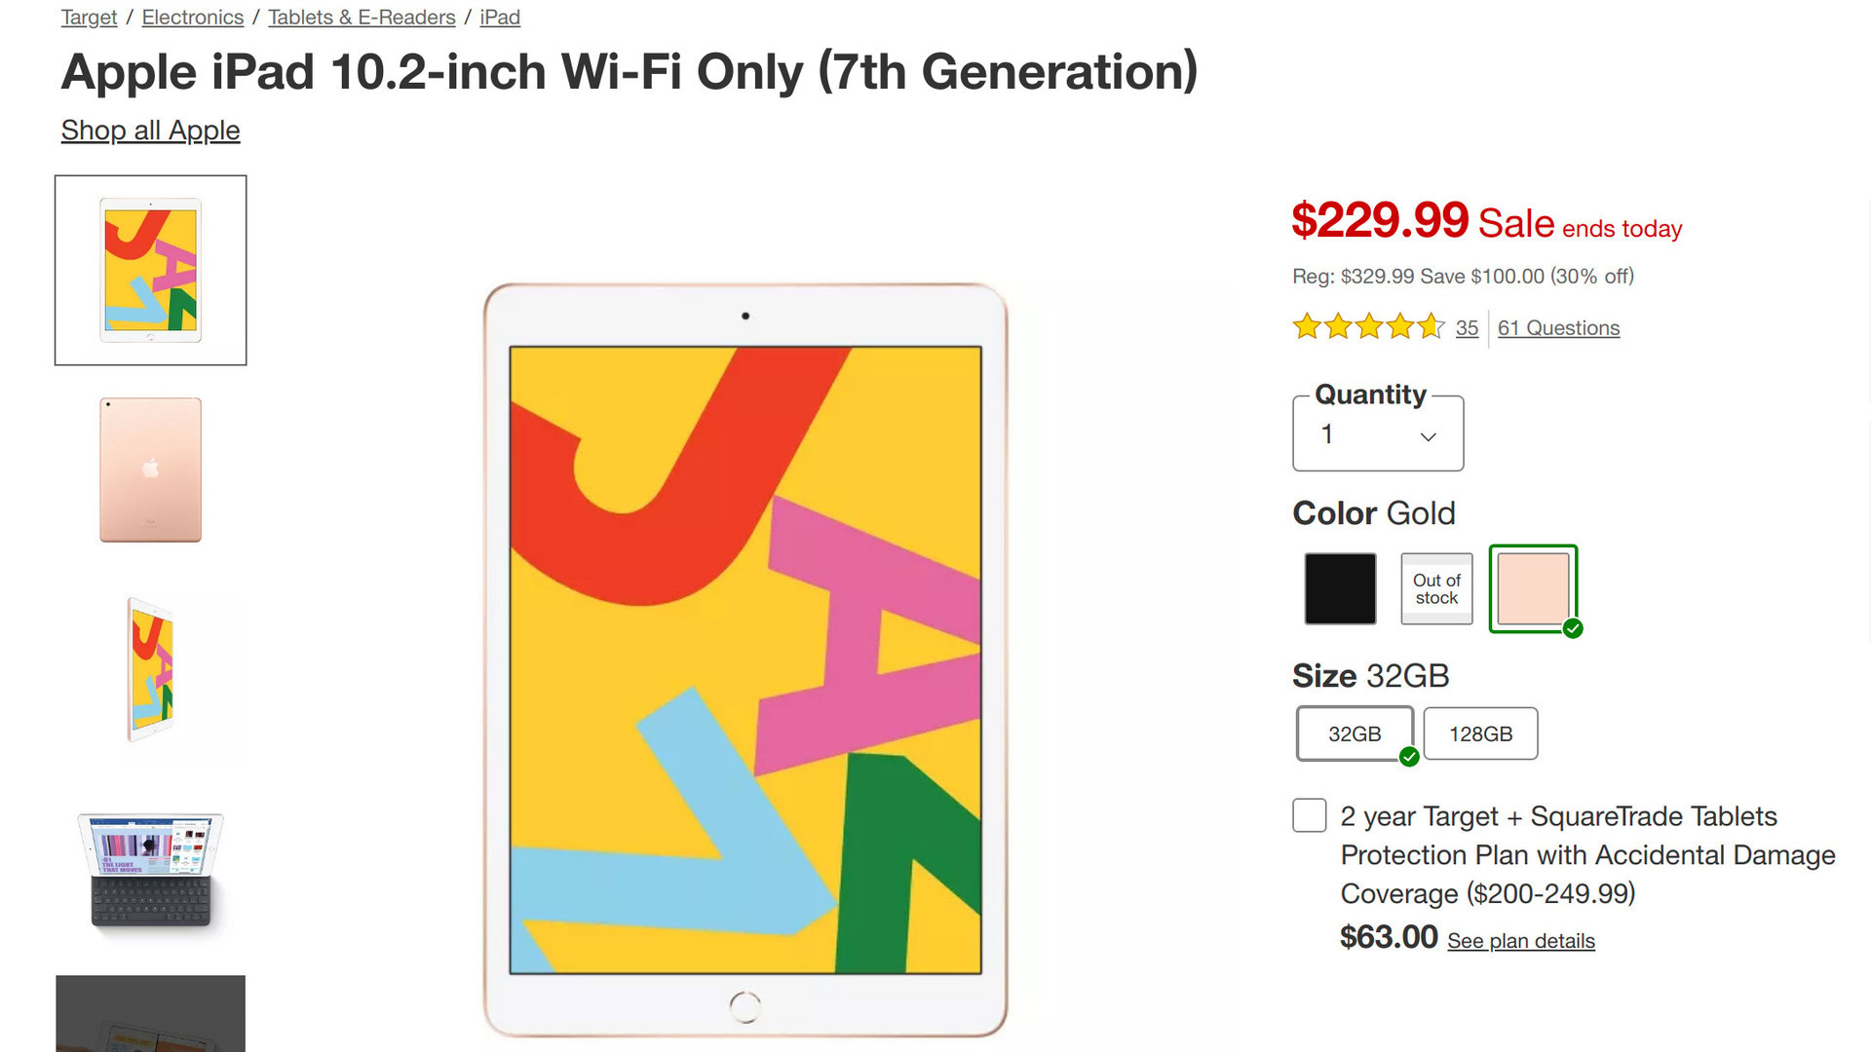Select the front-view iPad thumbnail

click(150, 270)
